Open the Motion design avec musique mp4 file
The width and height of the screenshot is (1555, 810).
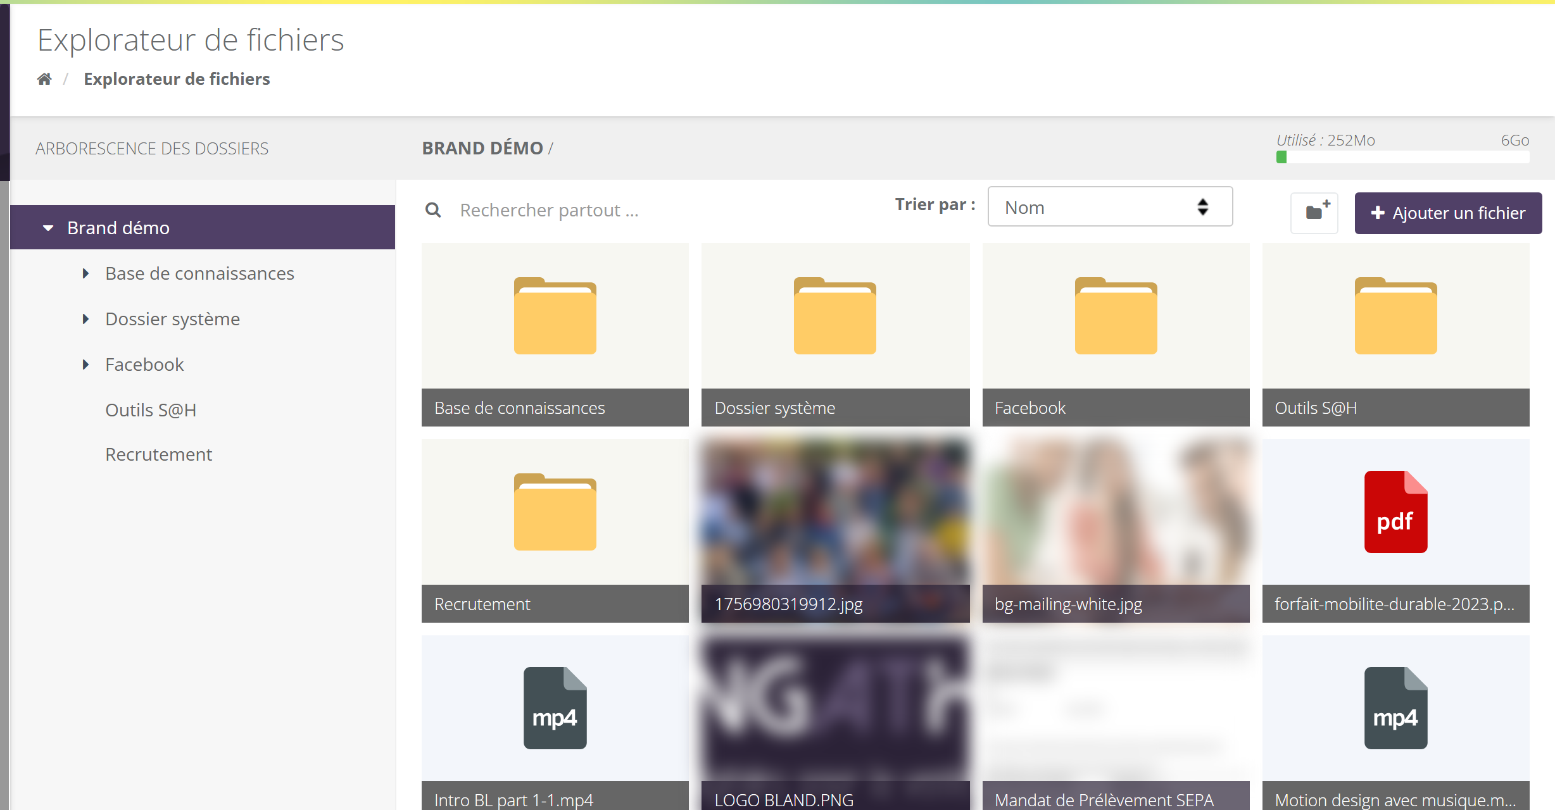1396,723
